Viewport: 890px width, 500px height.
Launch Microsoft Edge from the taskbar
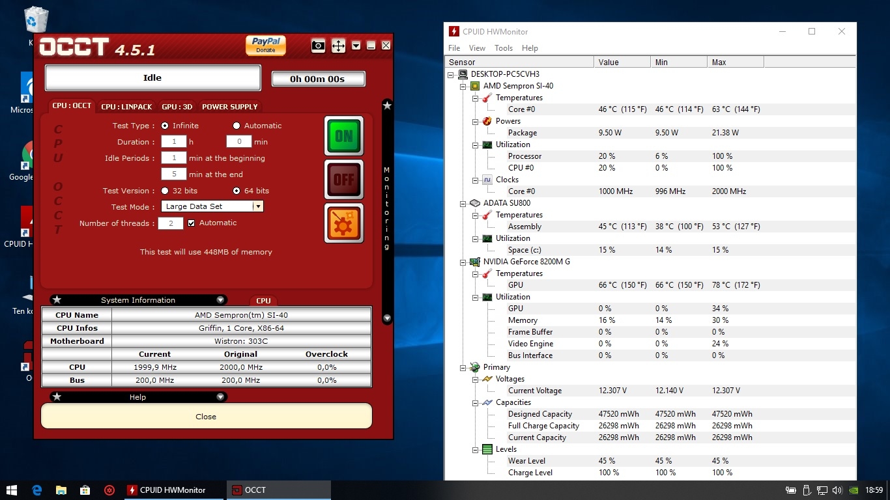click(x=36, y=490)
